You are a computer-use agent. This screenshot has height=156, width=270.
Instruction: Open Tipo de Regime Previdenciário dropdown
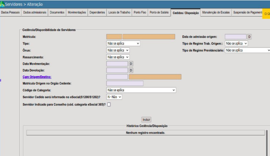pyautogui.click(x=247, y=51)
